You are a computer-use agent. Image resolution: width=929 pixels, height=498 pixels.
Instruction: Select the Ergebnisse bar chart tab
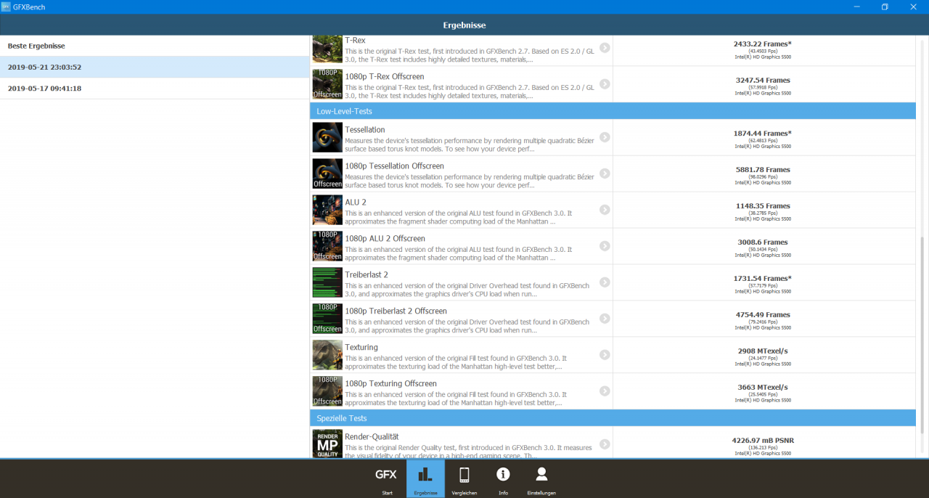(425, 479)
